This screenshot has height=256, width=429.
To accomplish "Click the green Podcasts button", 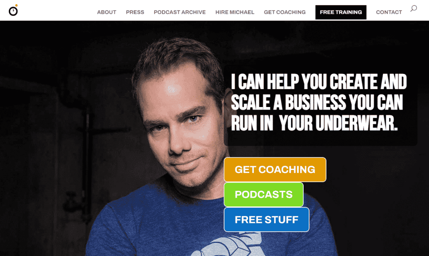I will point(264,195).
